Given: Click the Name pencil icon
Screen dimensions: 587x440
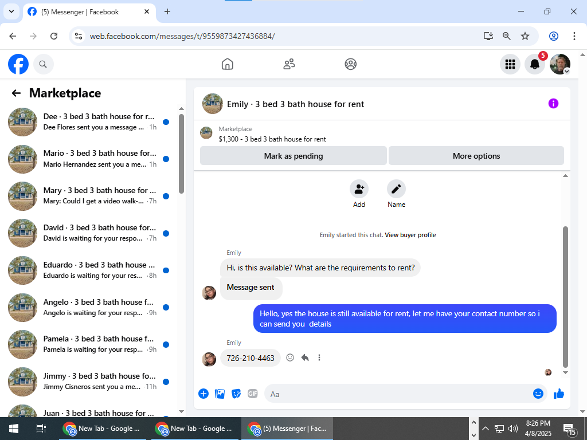Looking at the screenshot, I should click(x=396, y=189).
